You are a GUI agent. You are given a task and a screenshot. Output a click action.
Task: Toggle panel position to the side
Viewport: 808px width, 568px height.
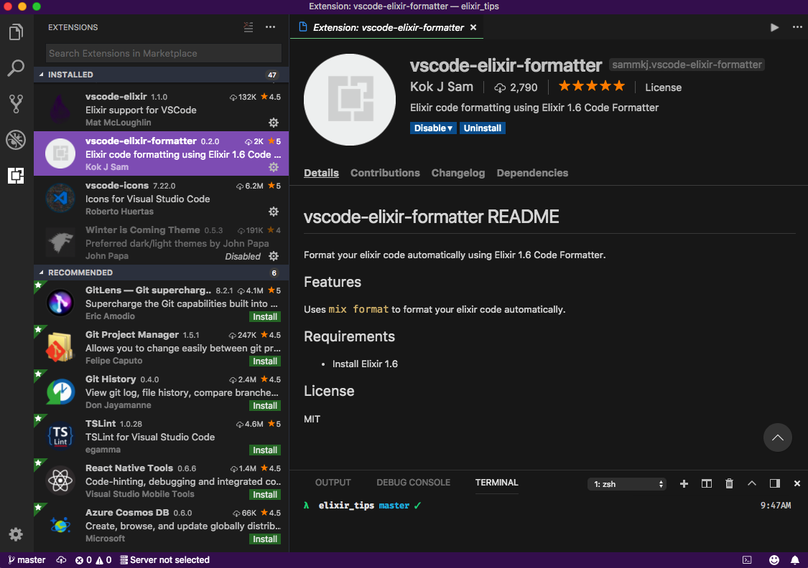click(x=774, y=484)
